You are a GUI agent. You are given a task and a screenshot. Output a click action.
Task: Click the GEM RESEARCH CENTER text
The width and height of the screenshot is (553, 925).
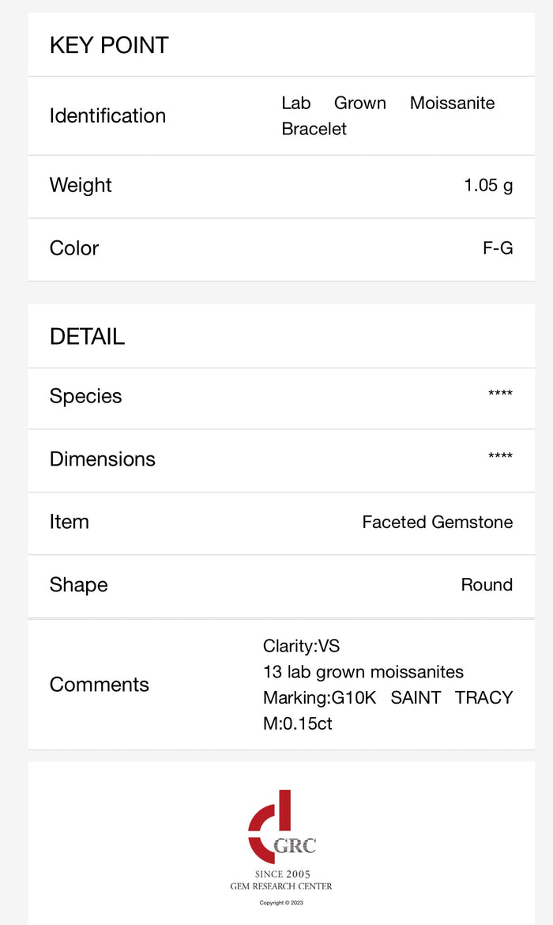coord(281,886)
